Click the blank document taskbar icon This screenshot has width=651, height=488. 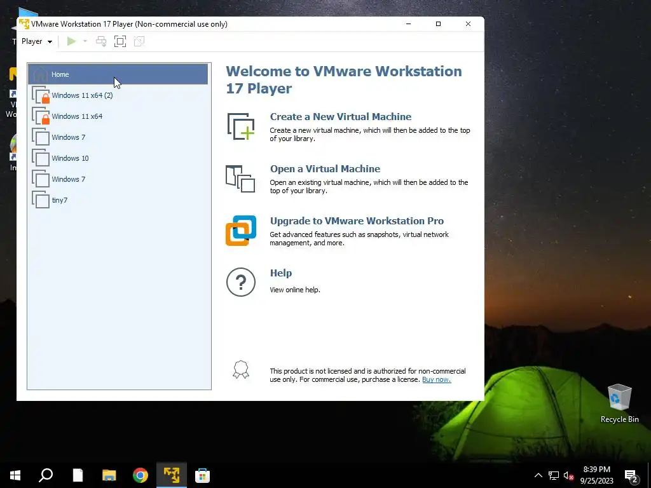point(78,475)
